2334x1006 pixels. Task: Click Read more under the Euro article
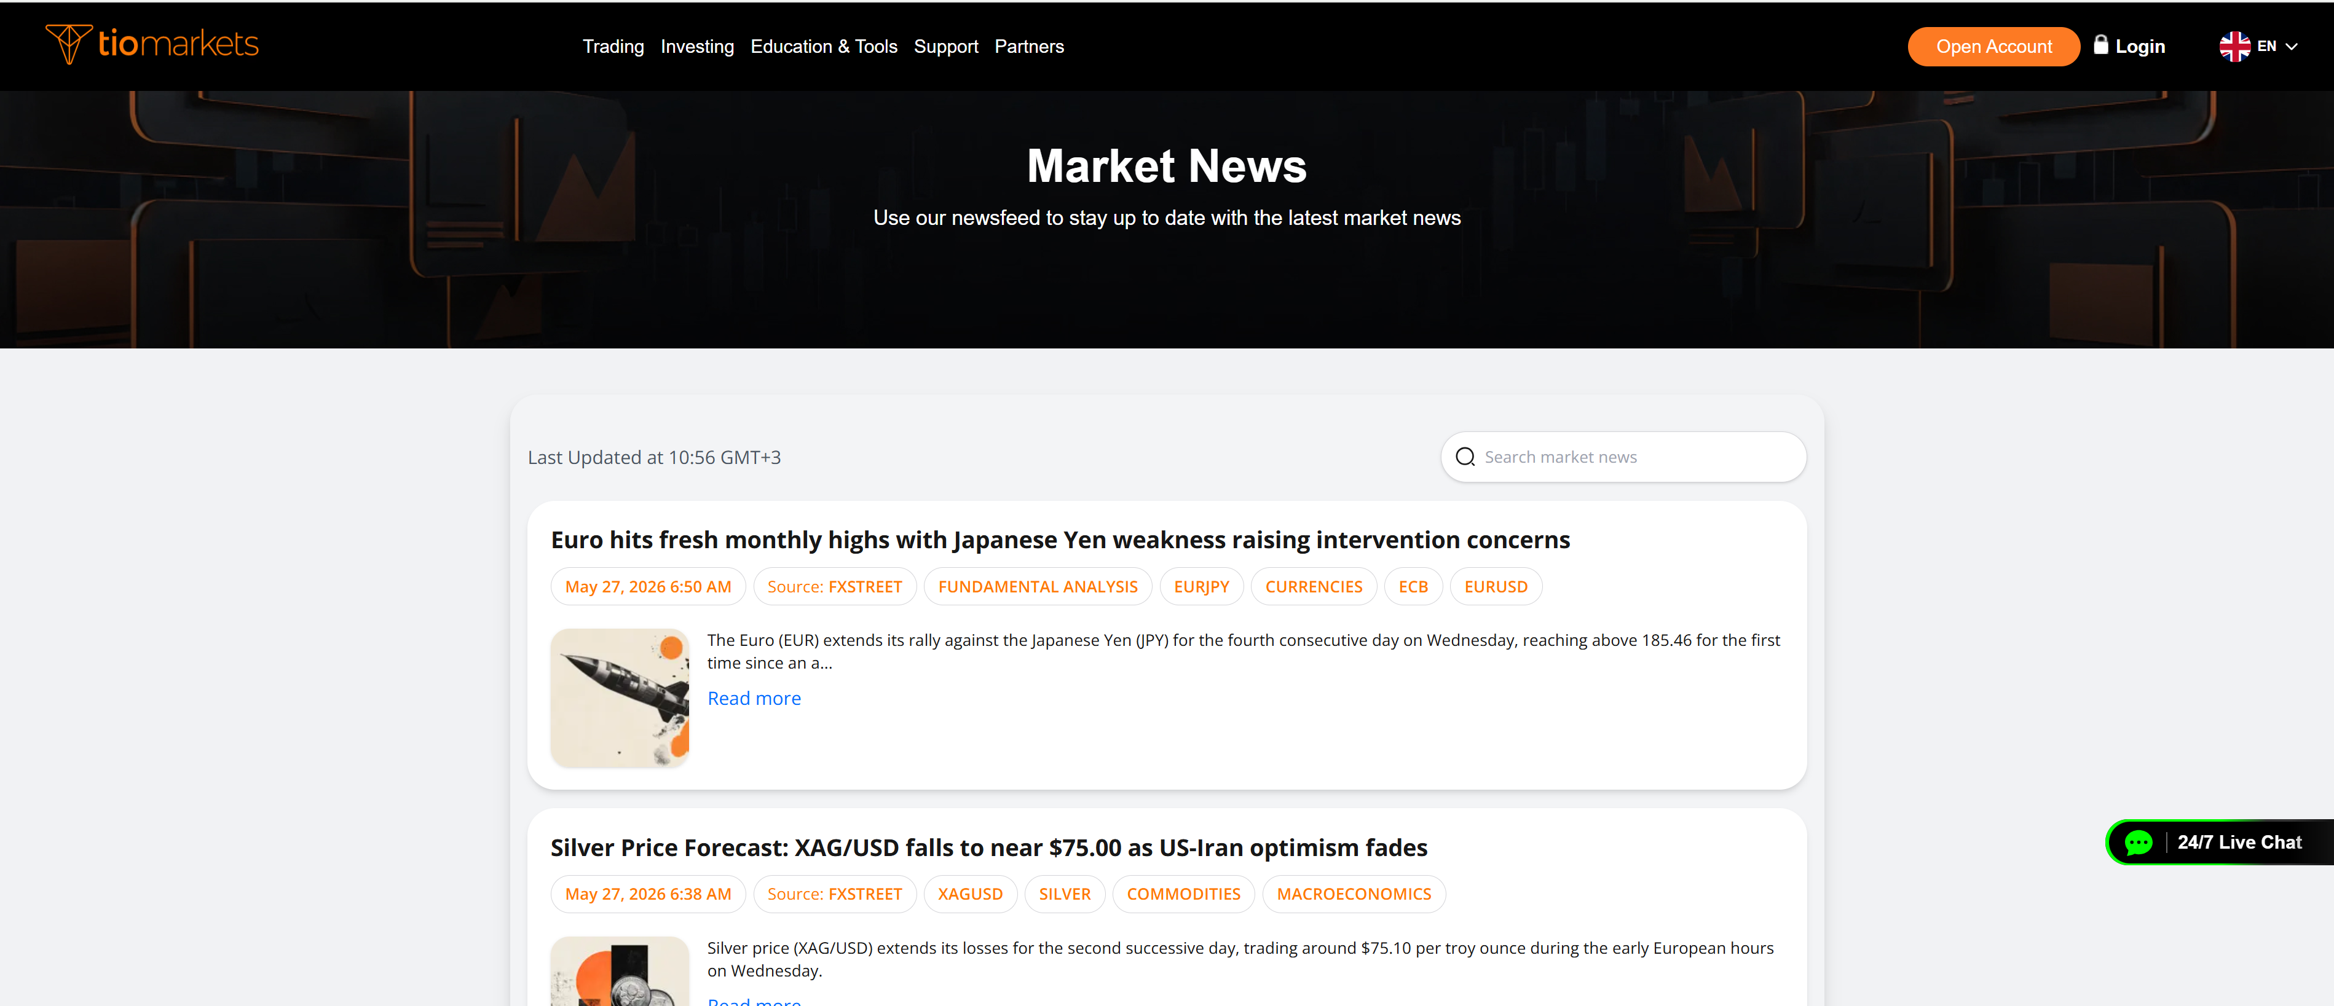(754, 698)
